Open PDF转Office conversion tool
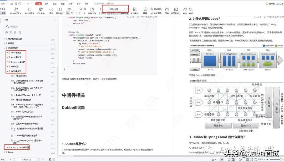284x162 pixels. (x=16, y=11)
